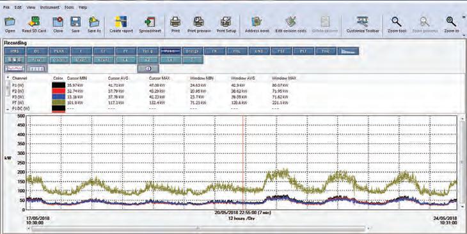
Task: Launch the Create report tool
Action: pos(121,22)
